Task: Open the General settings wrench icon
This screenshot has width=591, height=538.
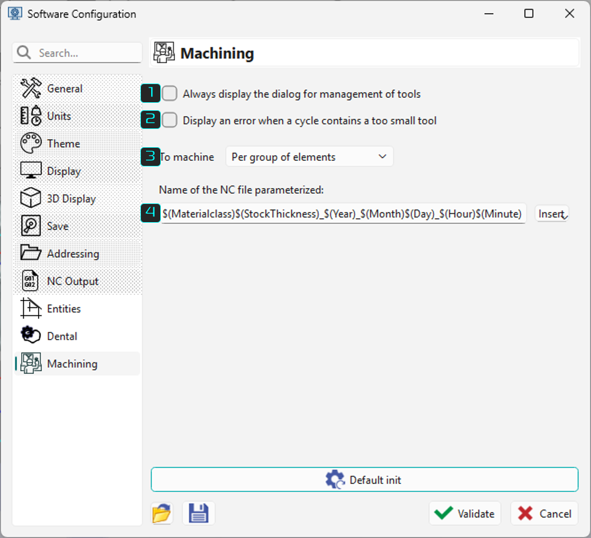Action: (31, 88)
